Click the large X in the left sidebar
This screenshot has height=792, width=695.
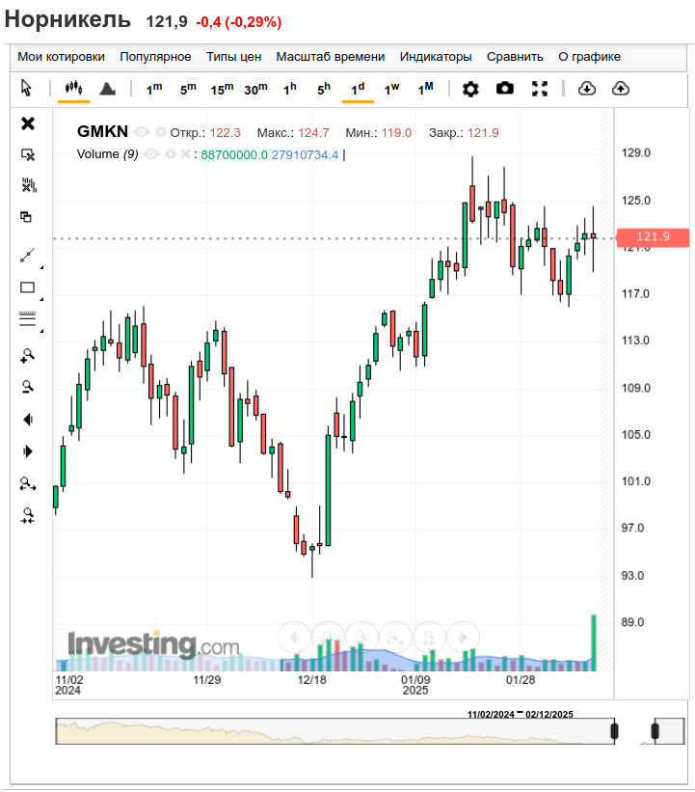[x=28, y=123]
